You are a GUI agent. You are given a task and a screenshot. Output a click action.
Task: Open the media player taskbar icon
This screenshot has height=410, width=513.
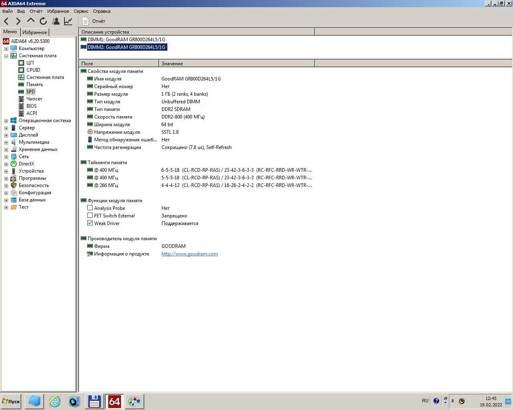coord(75,401)
